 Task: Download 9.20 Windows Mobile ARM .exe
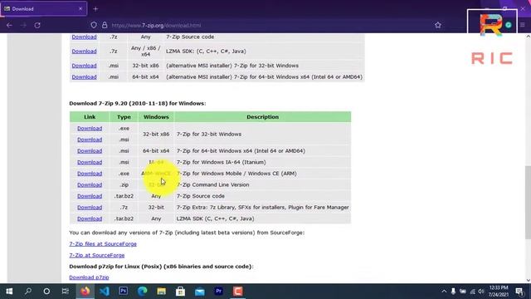click(90, 174)
